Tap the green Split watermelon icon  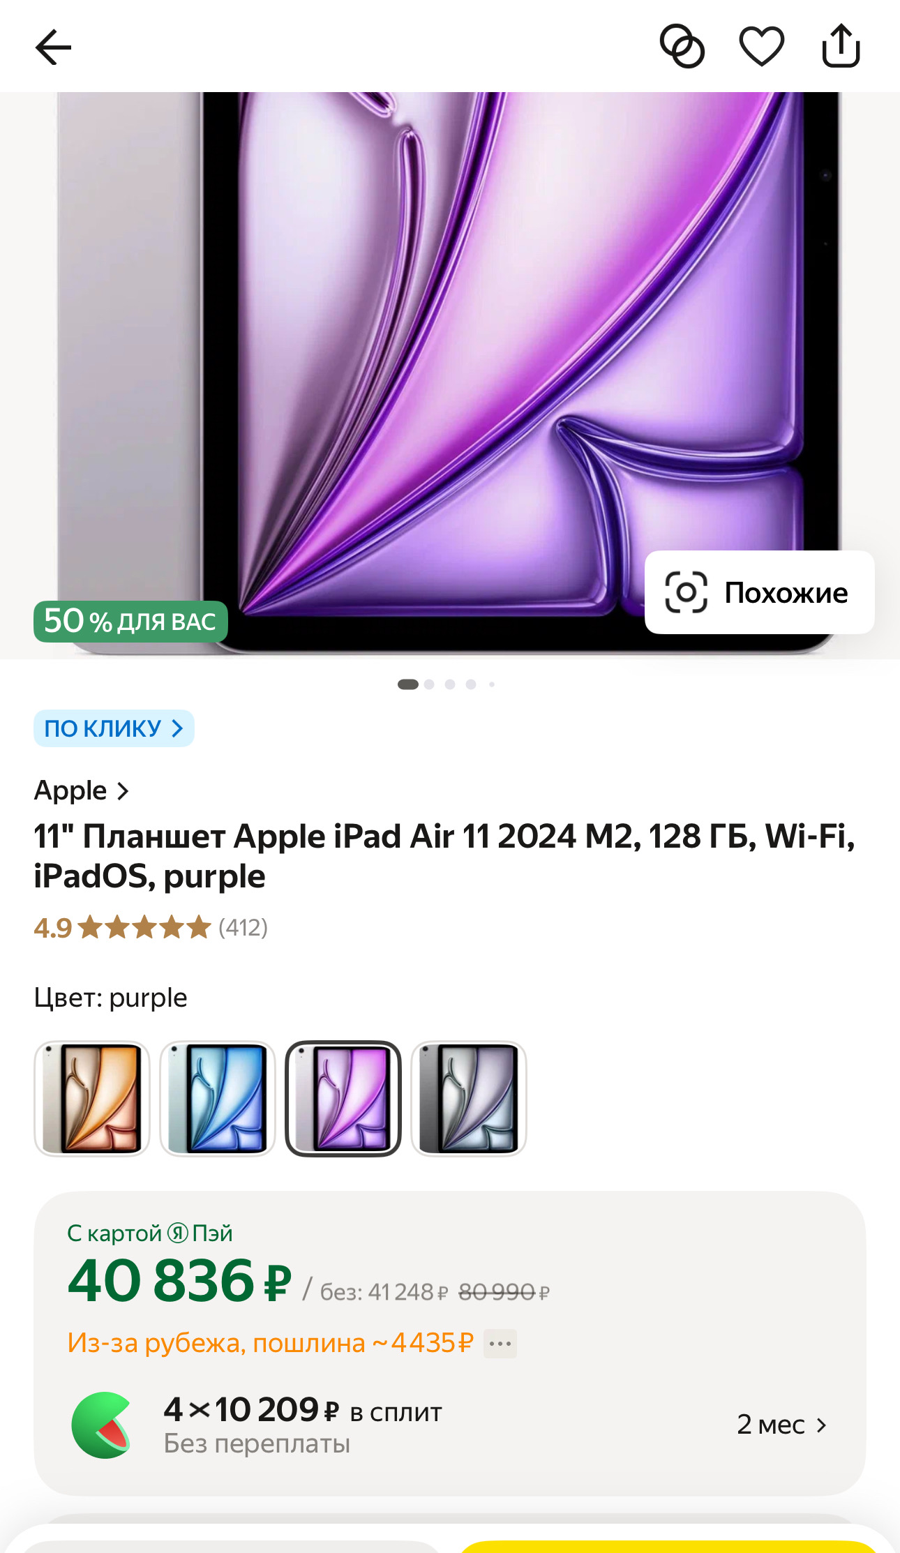(102, 1425)
